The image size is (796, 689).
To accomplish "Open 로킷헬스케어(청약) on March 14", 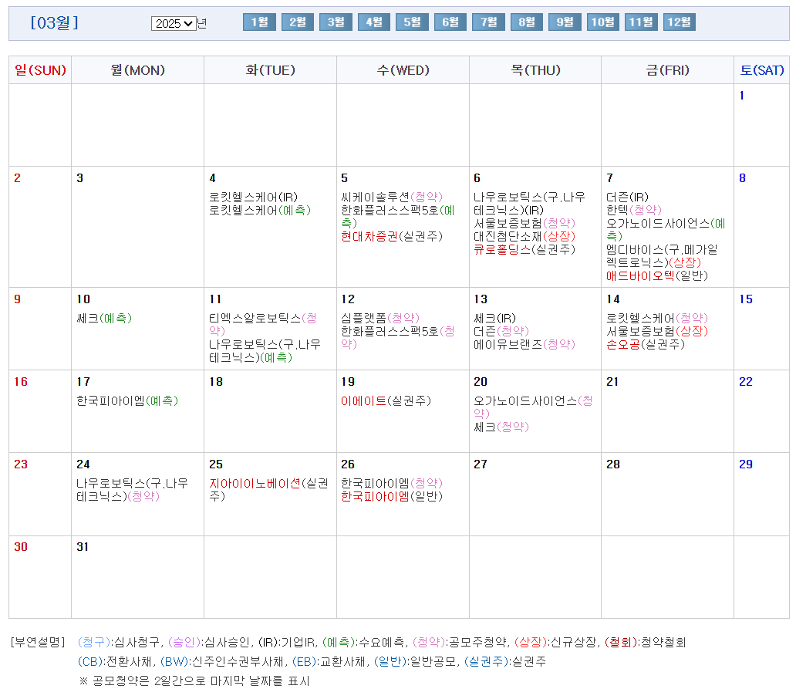I will click(x=657, y=319).
